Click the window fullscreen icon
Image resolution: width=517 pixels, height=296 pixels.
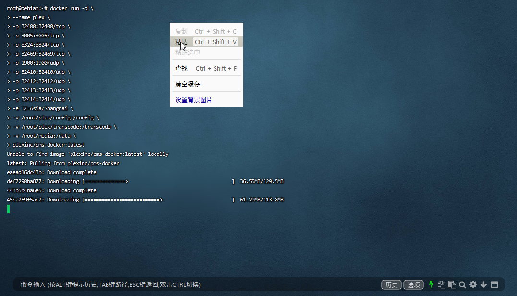pyautogui.click(x=494, y=284)
